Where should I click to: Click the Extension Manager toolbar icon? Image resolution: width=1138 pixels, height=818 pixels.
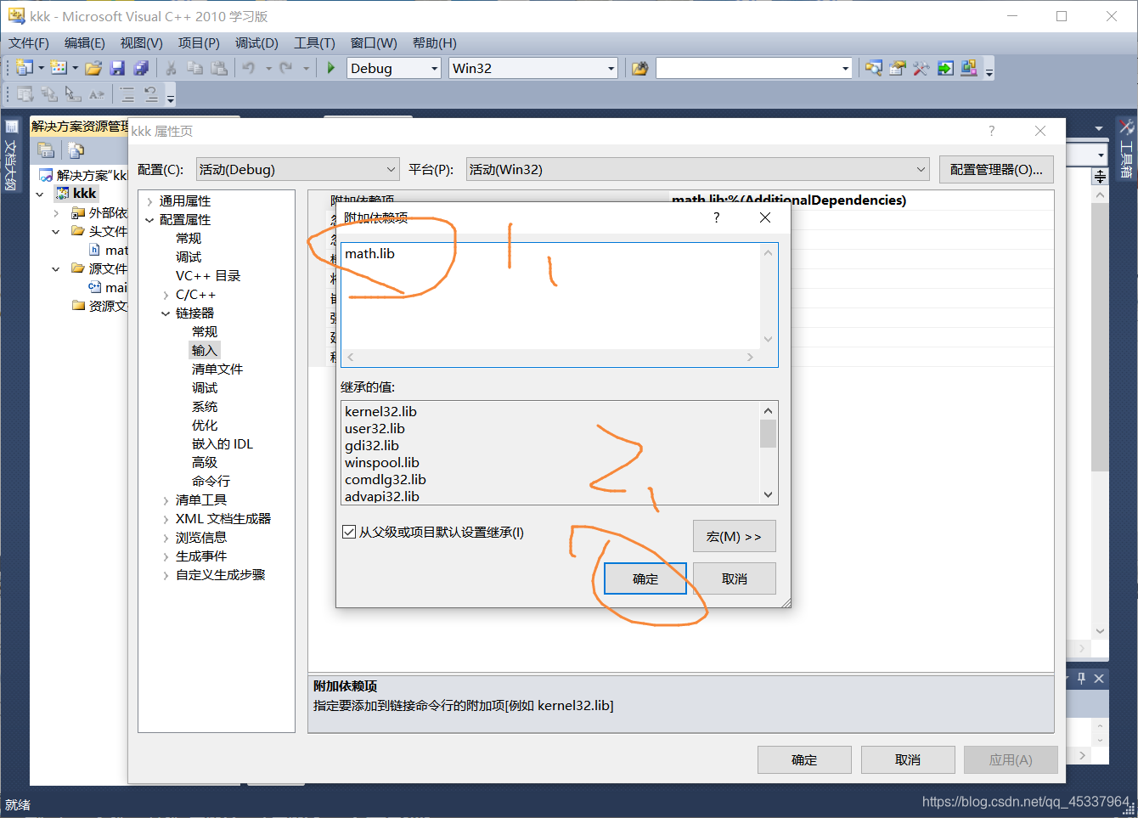(x=969, y=68)
